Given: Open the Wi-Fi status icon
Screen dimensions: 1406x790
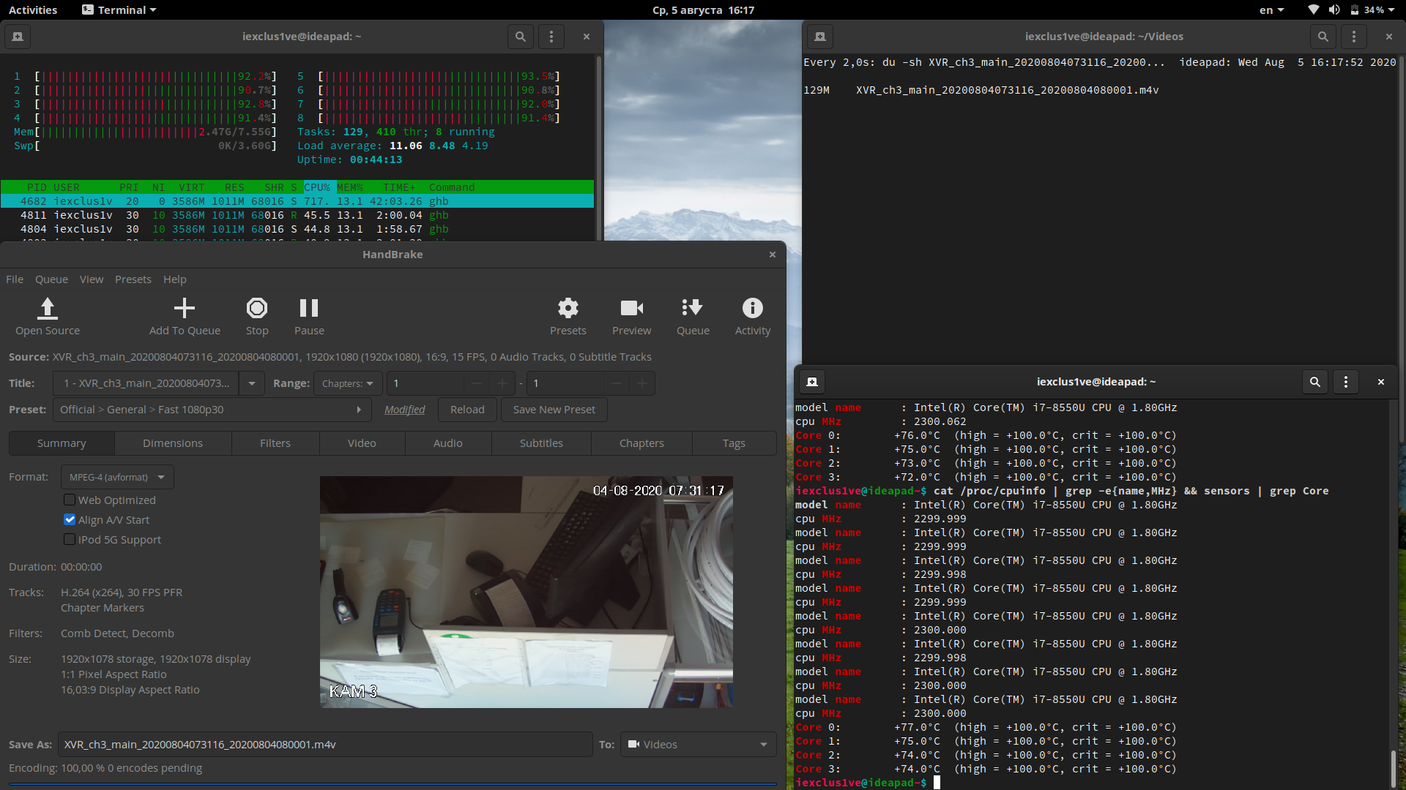Looking at the screenshot, I should 1314,10.
